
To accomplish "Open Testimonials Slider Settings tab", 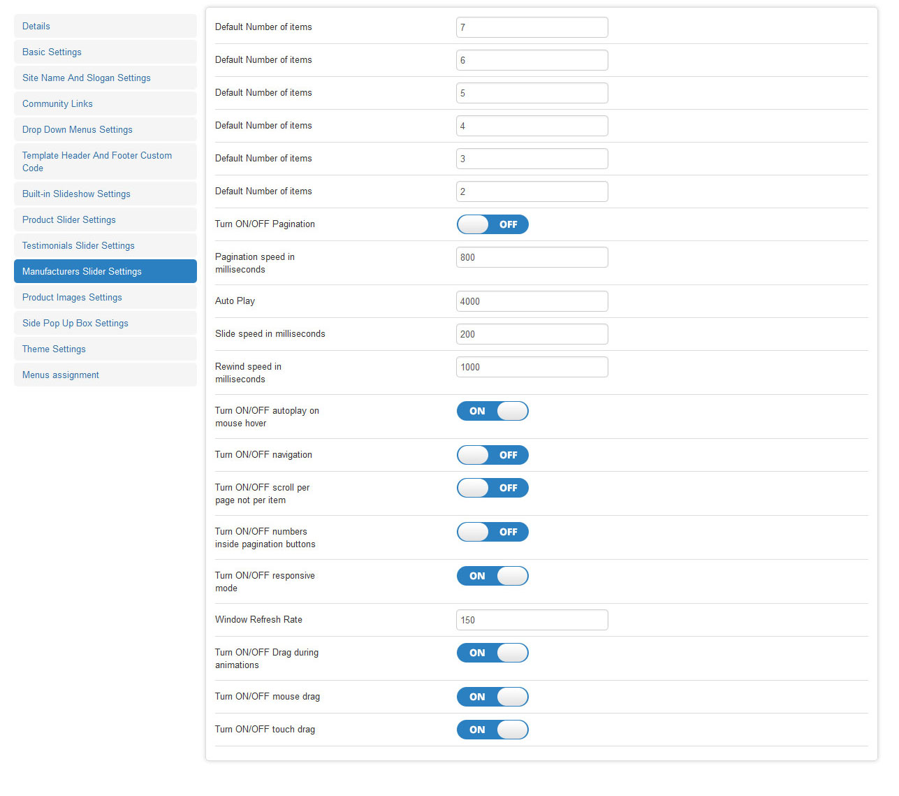I will (x=105, y=245).
